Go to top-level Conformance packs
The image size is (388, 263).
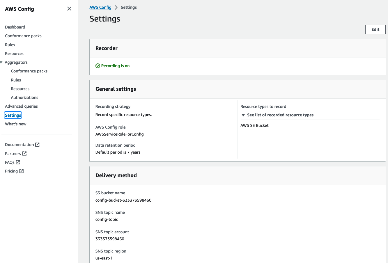(23, 36)
